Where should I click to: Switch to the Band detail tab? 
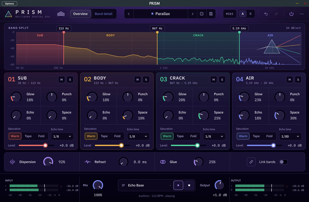tap(104, 14)
